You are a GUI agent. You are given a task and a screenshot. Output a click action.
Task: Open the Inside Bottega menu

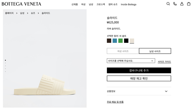click(x=128, y=4)
